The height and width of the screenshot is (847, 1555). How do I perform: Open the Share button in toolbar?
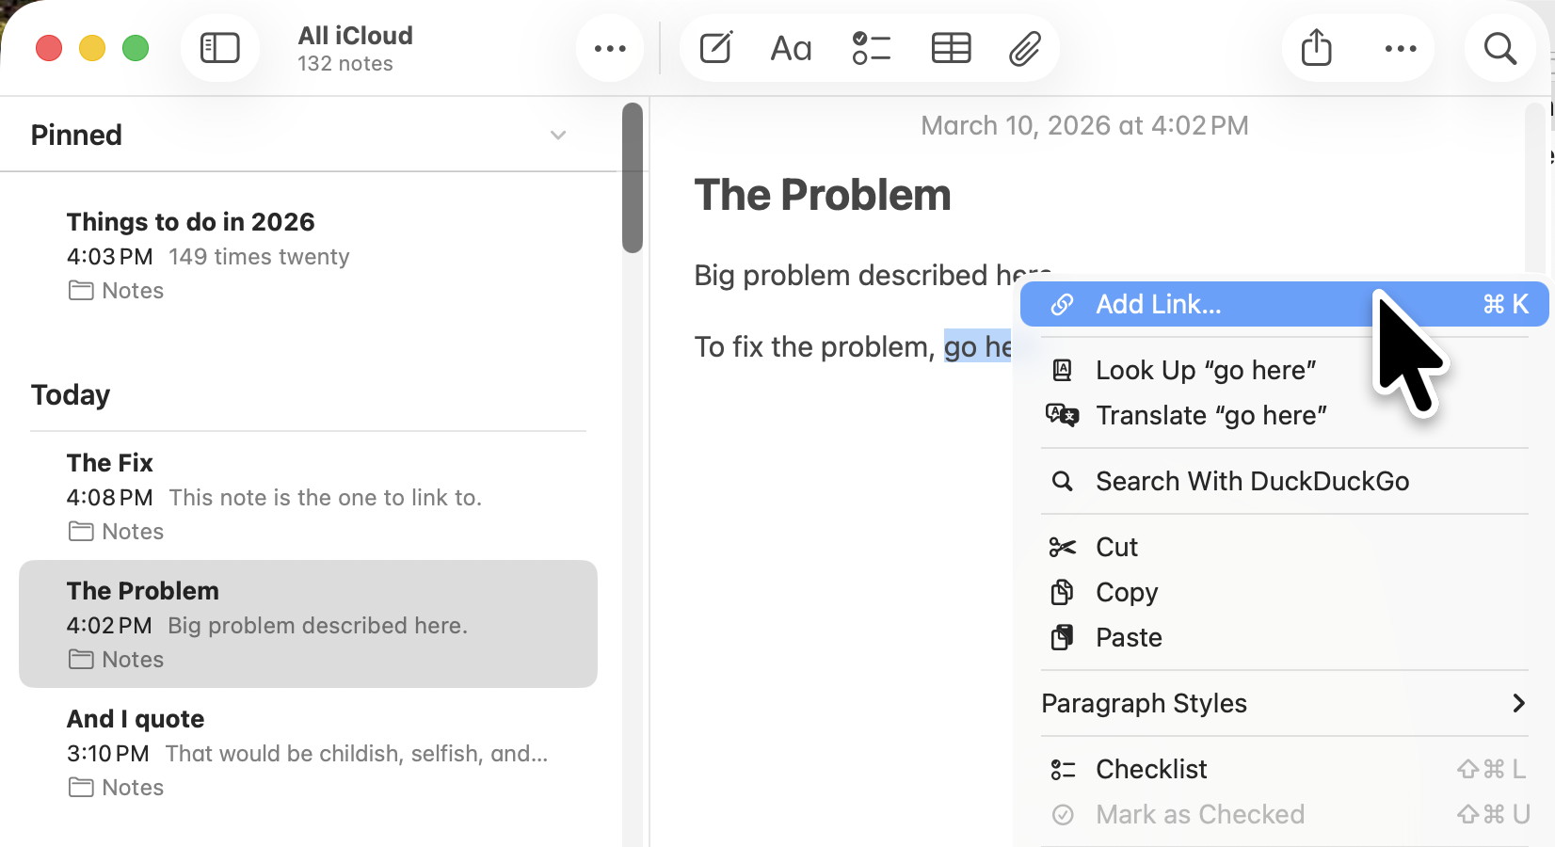pyautogui.click(x=1316, y=48)
